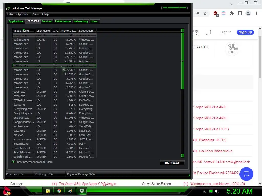Switch to the Users tab
Viewport: 262px width, 196px height.
click(x=94, y=21)
